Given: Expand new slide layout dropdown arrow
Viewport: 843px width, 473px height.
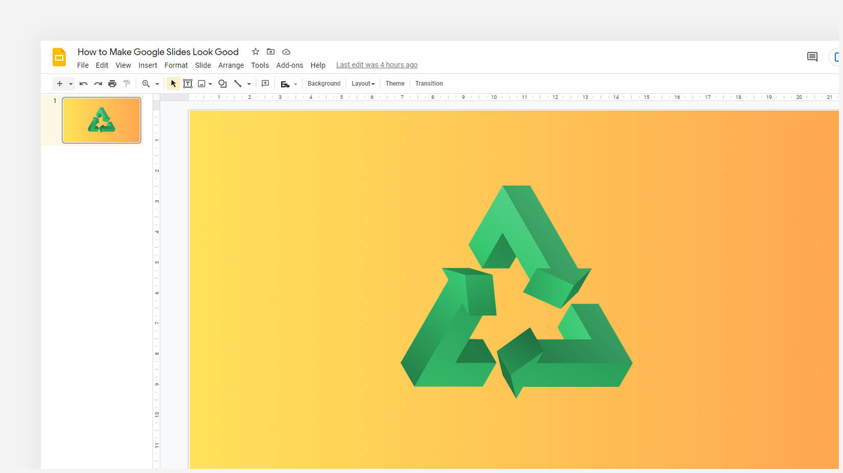Looking at the screenshot, I should pos(71,84).
